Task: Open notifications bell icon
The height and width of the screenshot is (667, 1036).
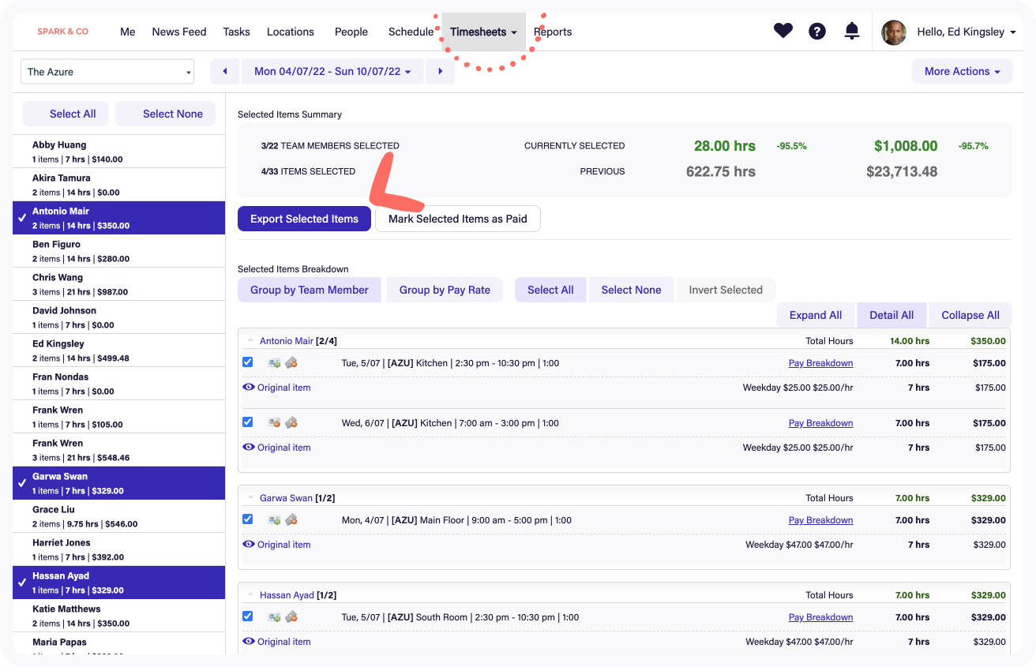Action: coord(852,31)
